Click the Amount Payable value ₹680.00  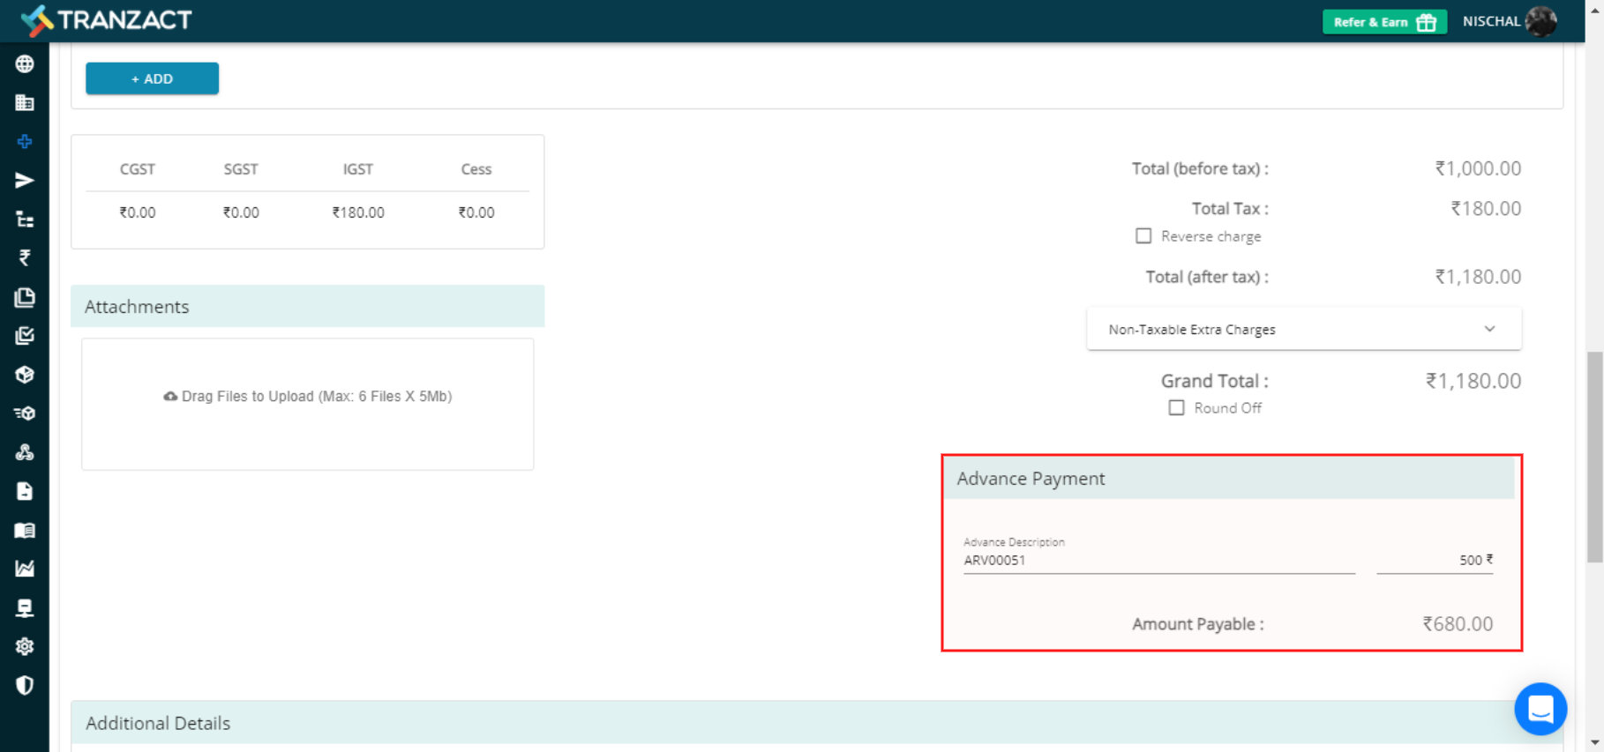point(1458,624)
